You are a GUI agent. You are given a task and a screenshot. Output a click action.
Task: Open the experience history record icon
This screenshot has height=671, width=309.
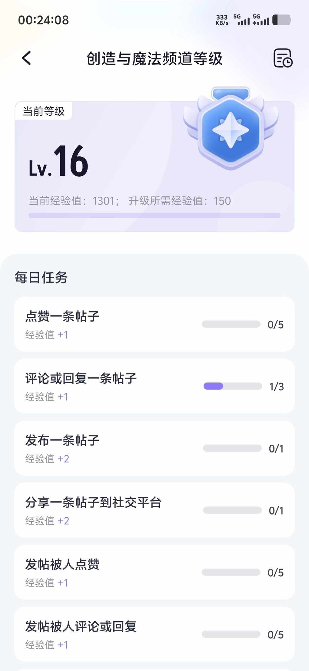pyautogui.click(x=283, y=58)
